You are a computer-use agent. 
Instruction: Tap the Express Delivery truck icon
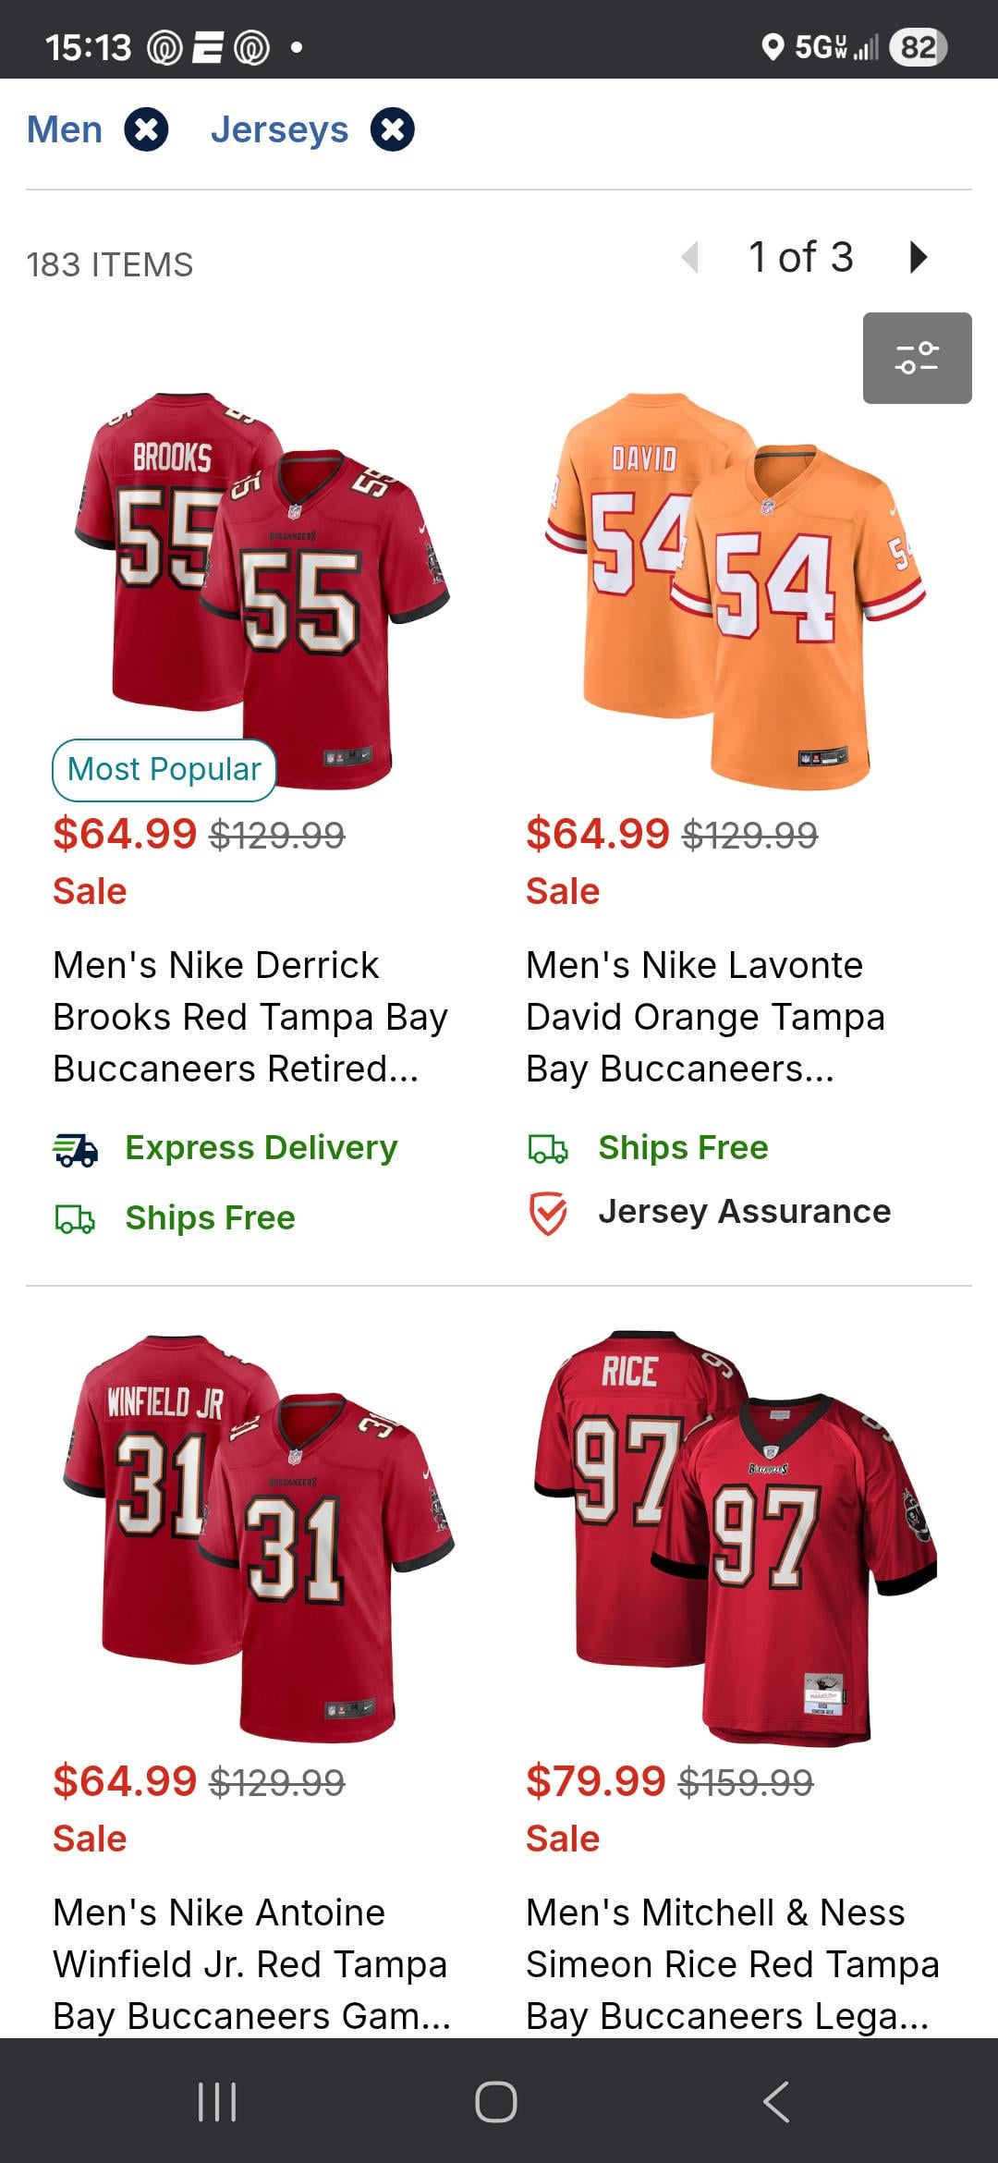[x=75, y=1149]
